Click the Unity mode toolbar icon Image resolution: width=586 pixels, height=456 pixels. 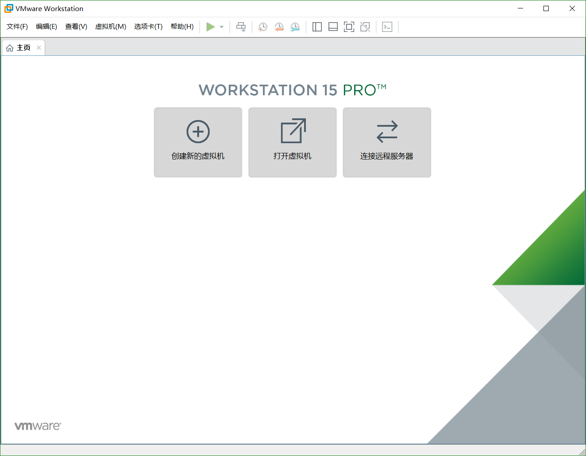pyautogui.click(x=365, y=27)
